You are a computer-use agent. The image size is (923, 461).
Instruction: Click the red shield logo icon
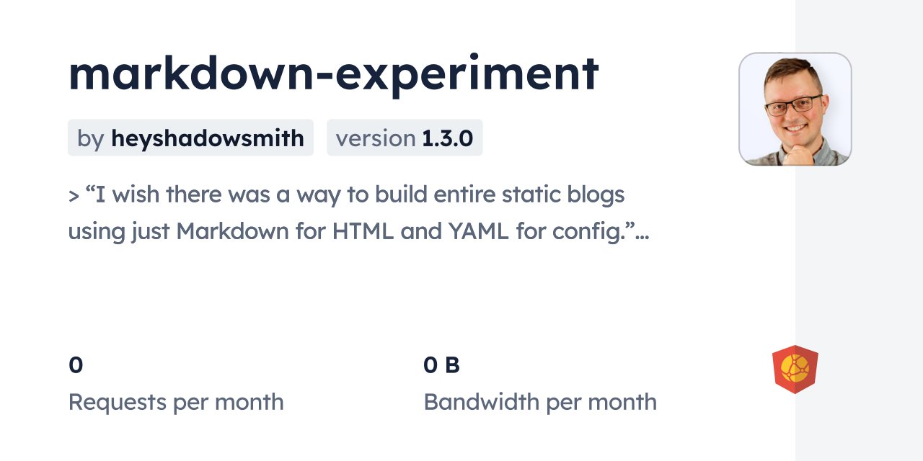[795, 370]
